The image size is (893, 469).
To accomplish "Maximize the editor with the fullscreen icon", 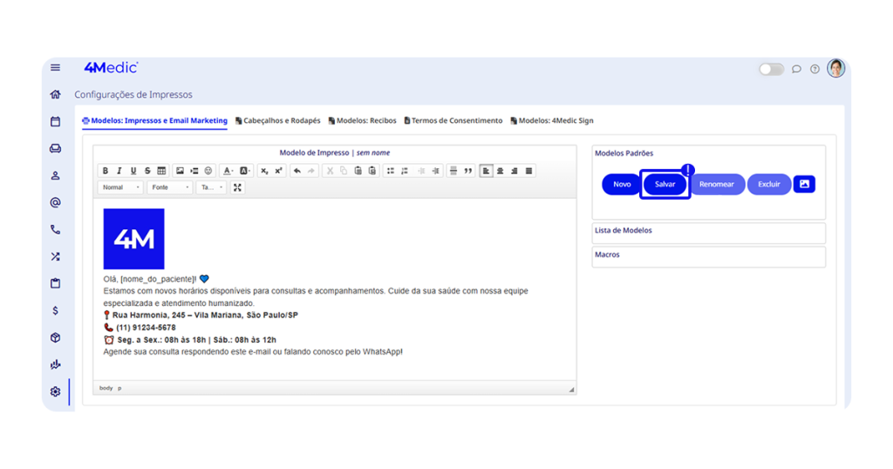I will click(237, 187).
